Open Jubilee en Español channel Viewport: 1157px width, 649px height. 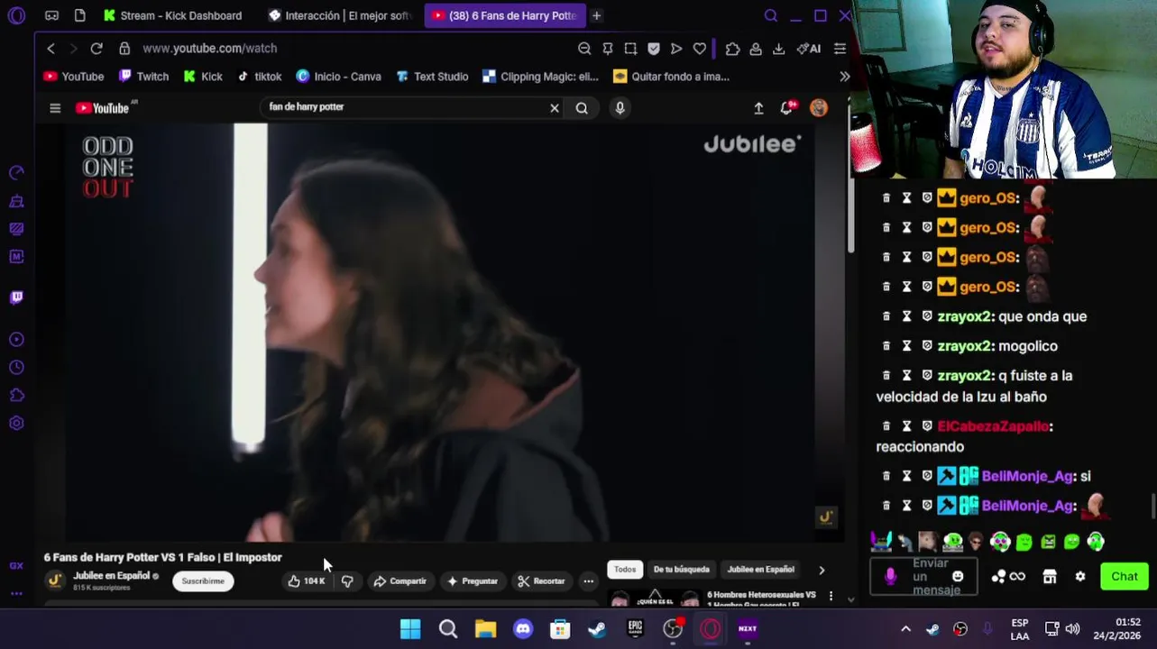111,576
